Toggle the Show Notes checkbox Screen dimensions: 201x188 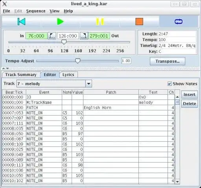[x=170, y=84]
